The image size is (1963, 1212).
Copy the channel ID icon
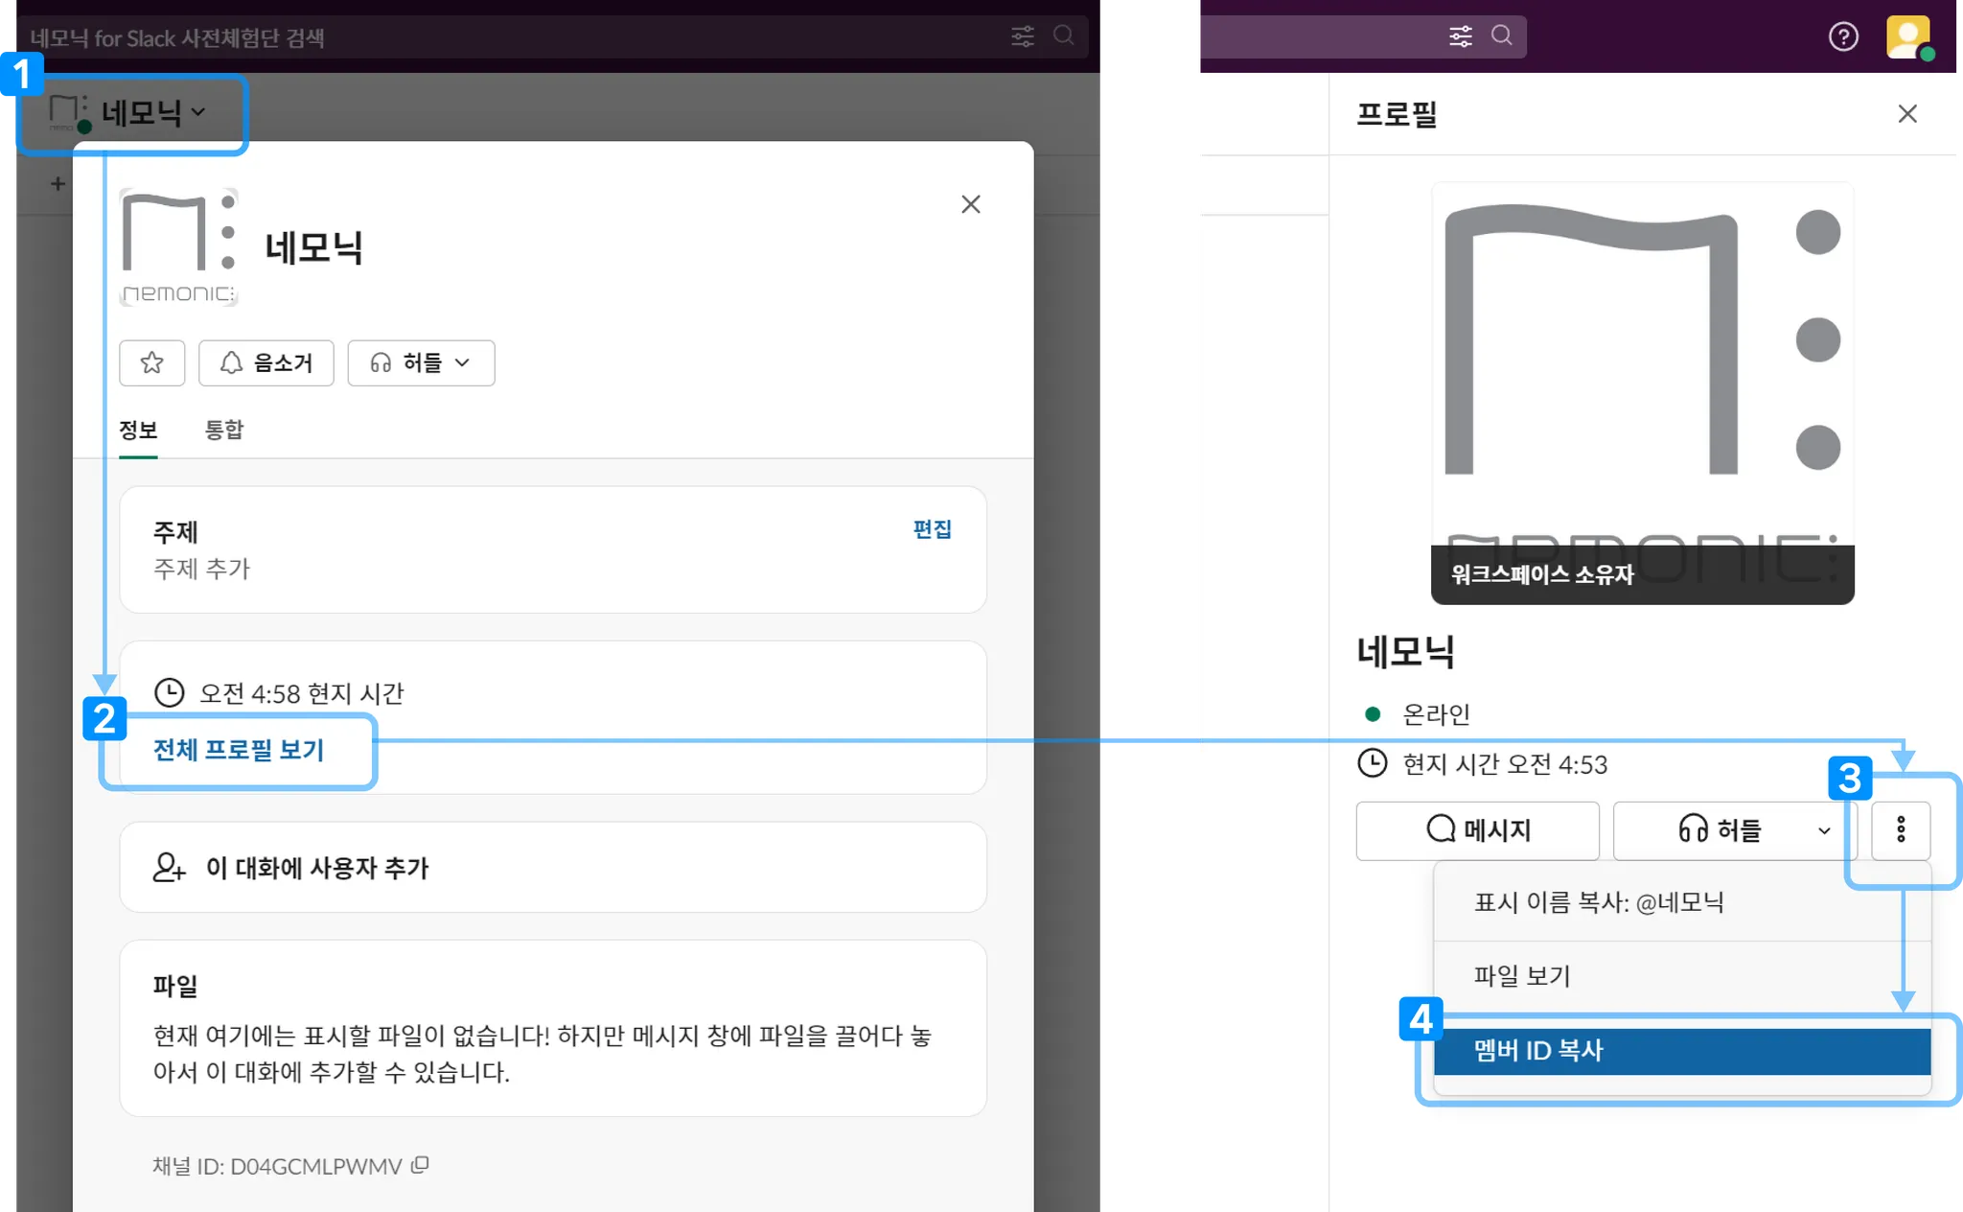tap(420, 1165)
